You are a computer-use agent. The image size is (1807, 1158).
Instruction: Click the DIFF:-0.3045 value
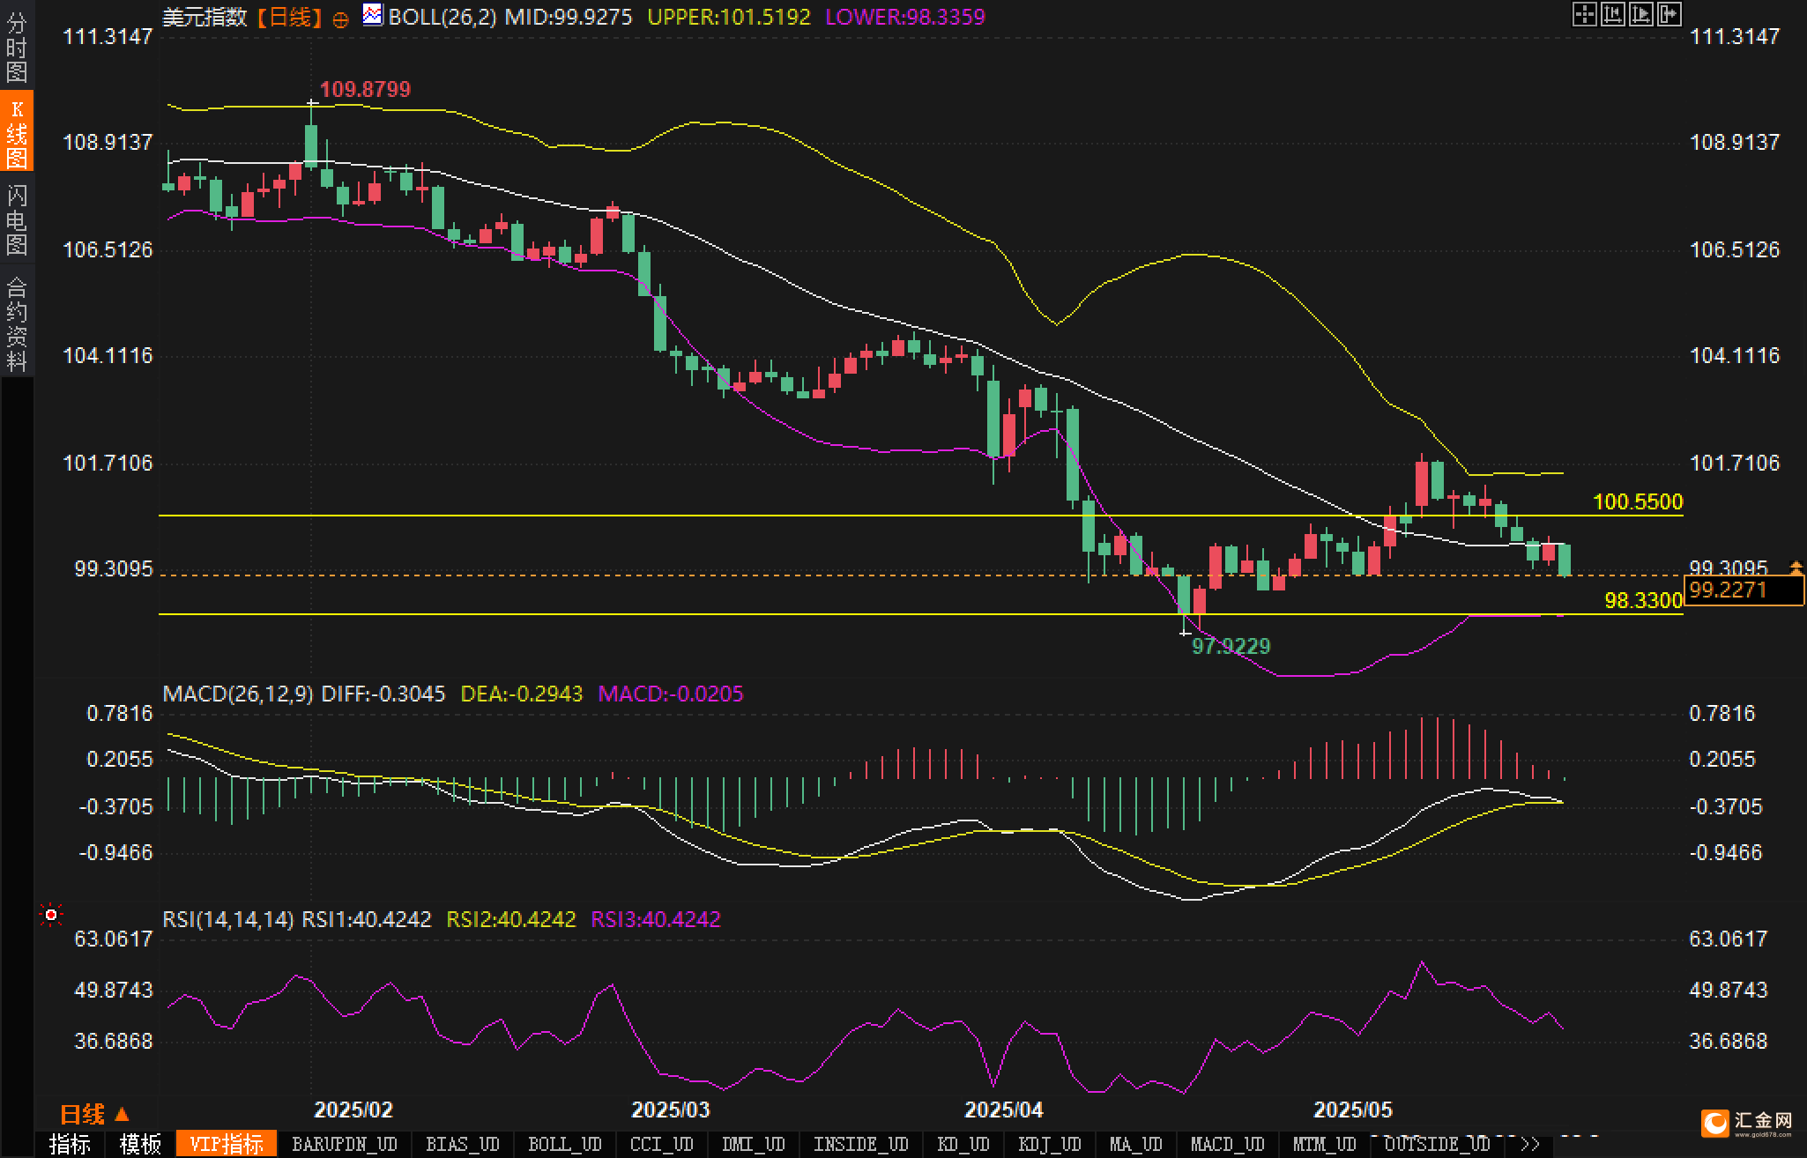coord(383,694)
